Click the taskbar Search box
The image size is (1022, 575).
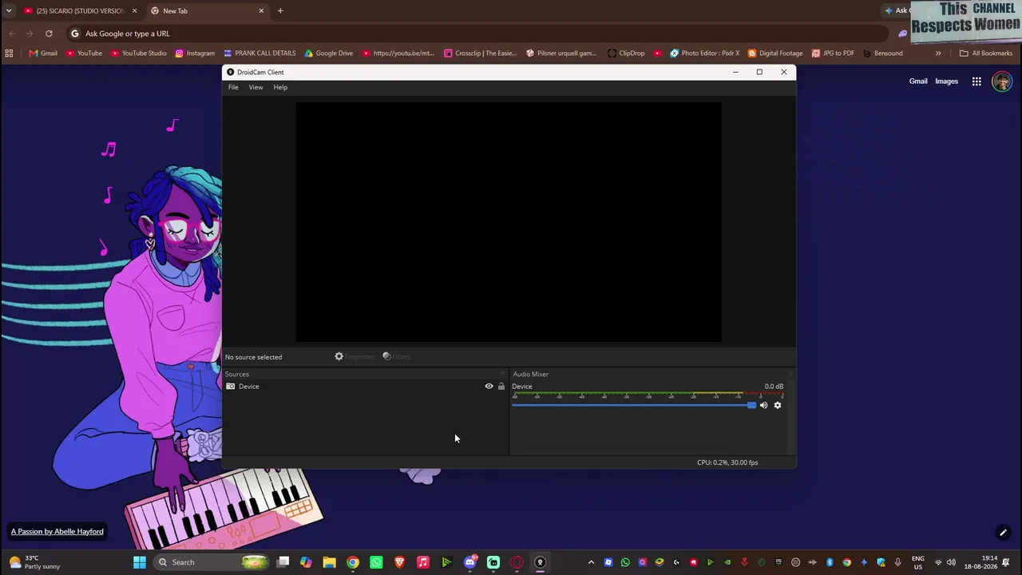coord(210,562)
